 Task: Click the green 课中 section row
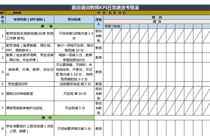(x=47, y=118)
